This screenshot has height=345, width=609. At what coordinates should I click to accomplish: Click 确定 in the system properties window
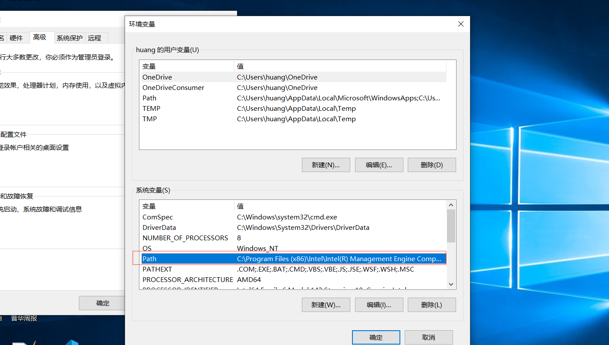(x=103, y=303)
